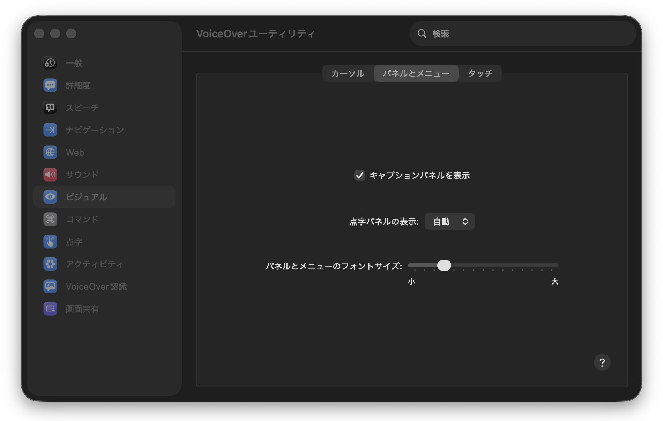The height and width of the screenshot is (421, 663).
Task: Open help with the question mark button
Action: coord(602,362)
